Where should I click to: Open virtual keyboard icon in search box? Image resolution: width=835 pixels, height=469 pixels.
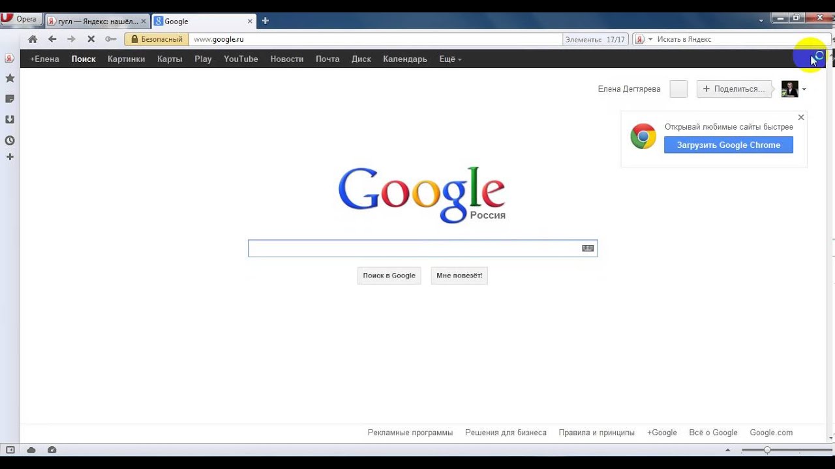[x=588, y=248]
